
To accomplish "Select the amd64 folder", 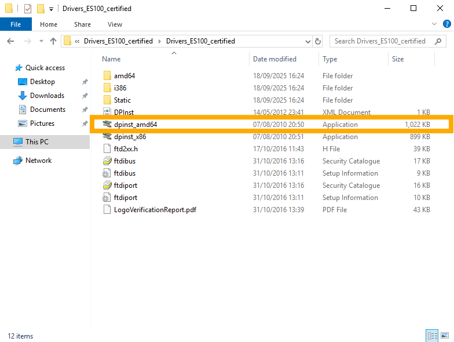I will click(124, 76).
